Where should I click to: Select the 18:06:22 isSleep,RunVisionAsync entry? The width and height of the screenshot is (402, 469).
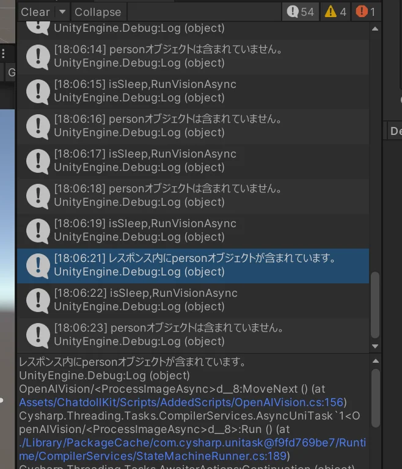(193, 300)
